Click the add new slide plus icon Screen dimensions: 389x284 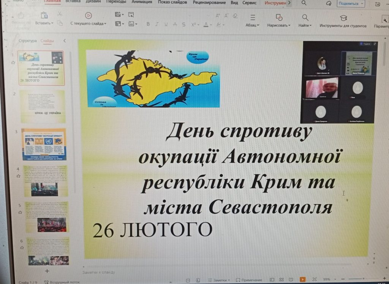[47, 271]
